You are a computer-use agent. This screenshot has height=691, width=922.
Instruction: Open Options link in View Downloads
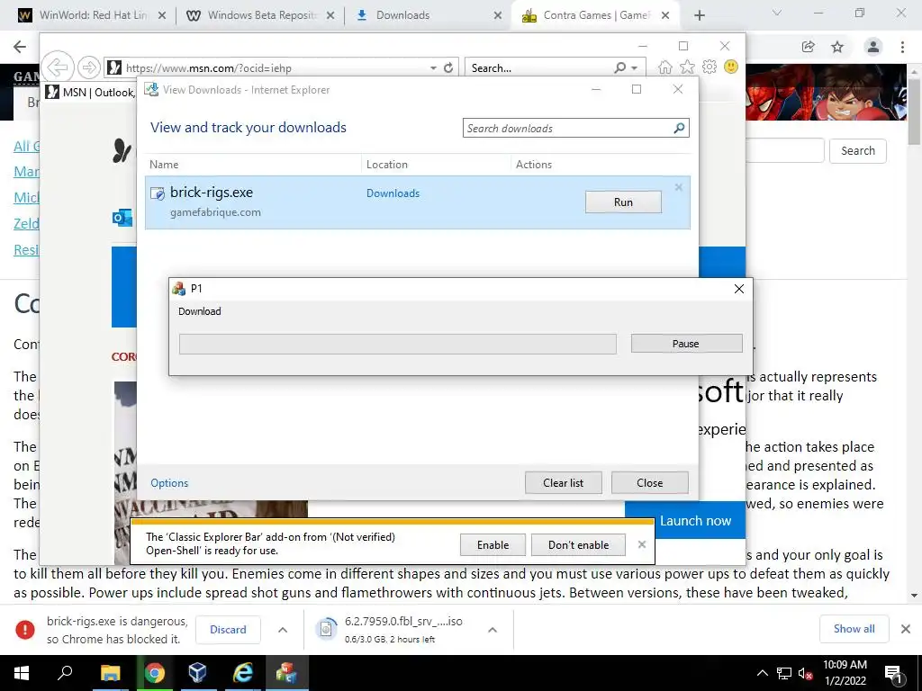[169, 482]
